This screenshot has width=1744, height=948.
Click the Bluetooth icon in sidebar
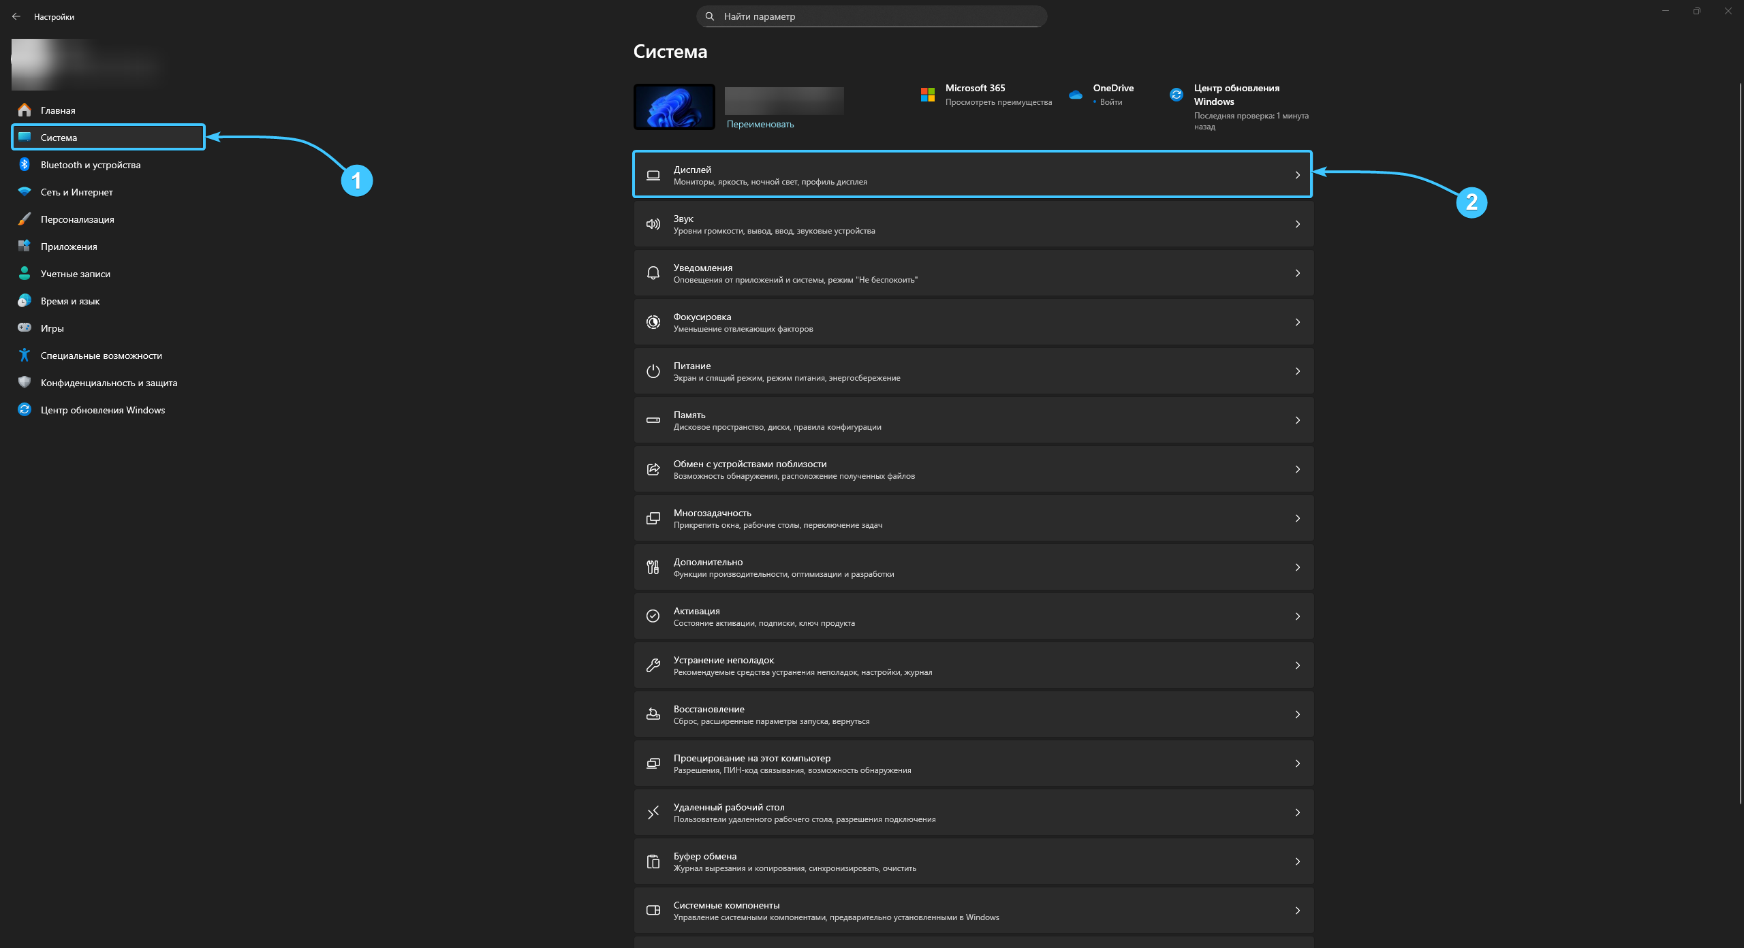[25, 165]
